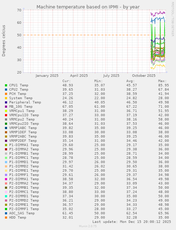Select the 'VRMP2DEF Temp' legend label

coord(23,140)
